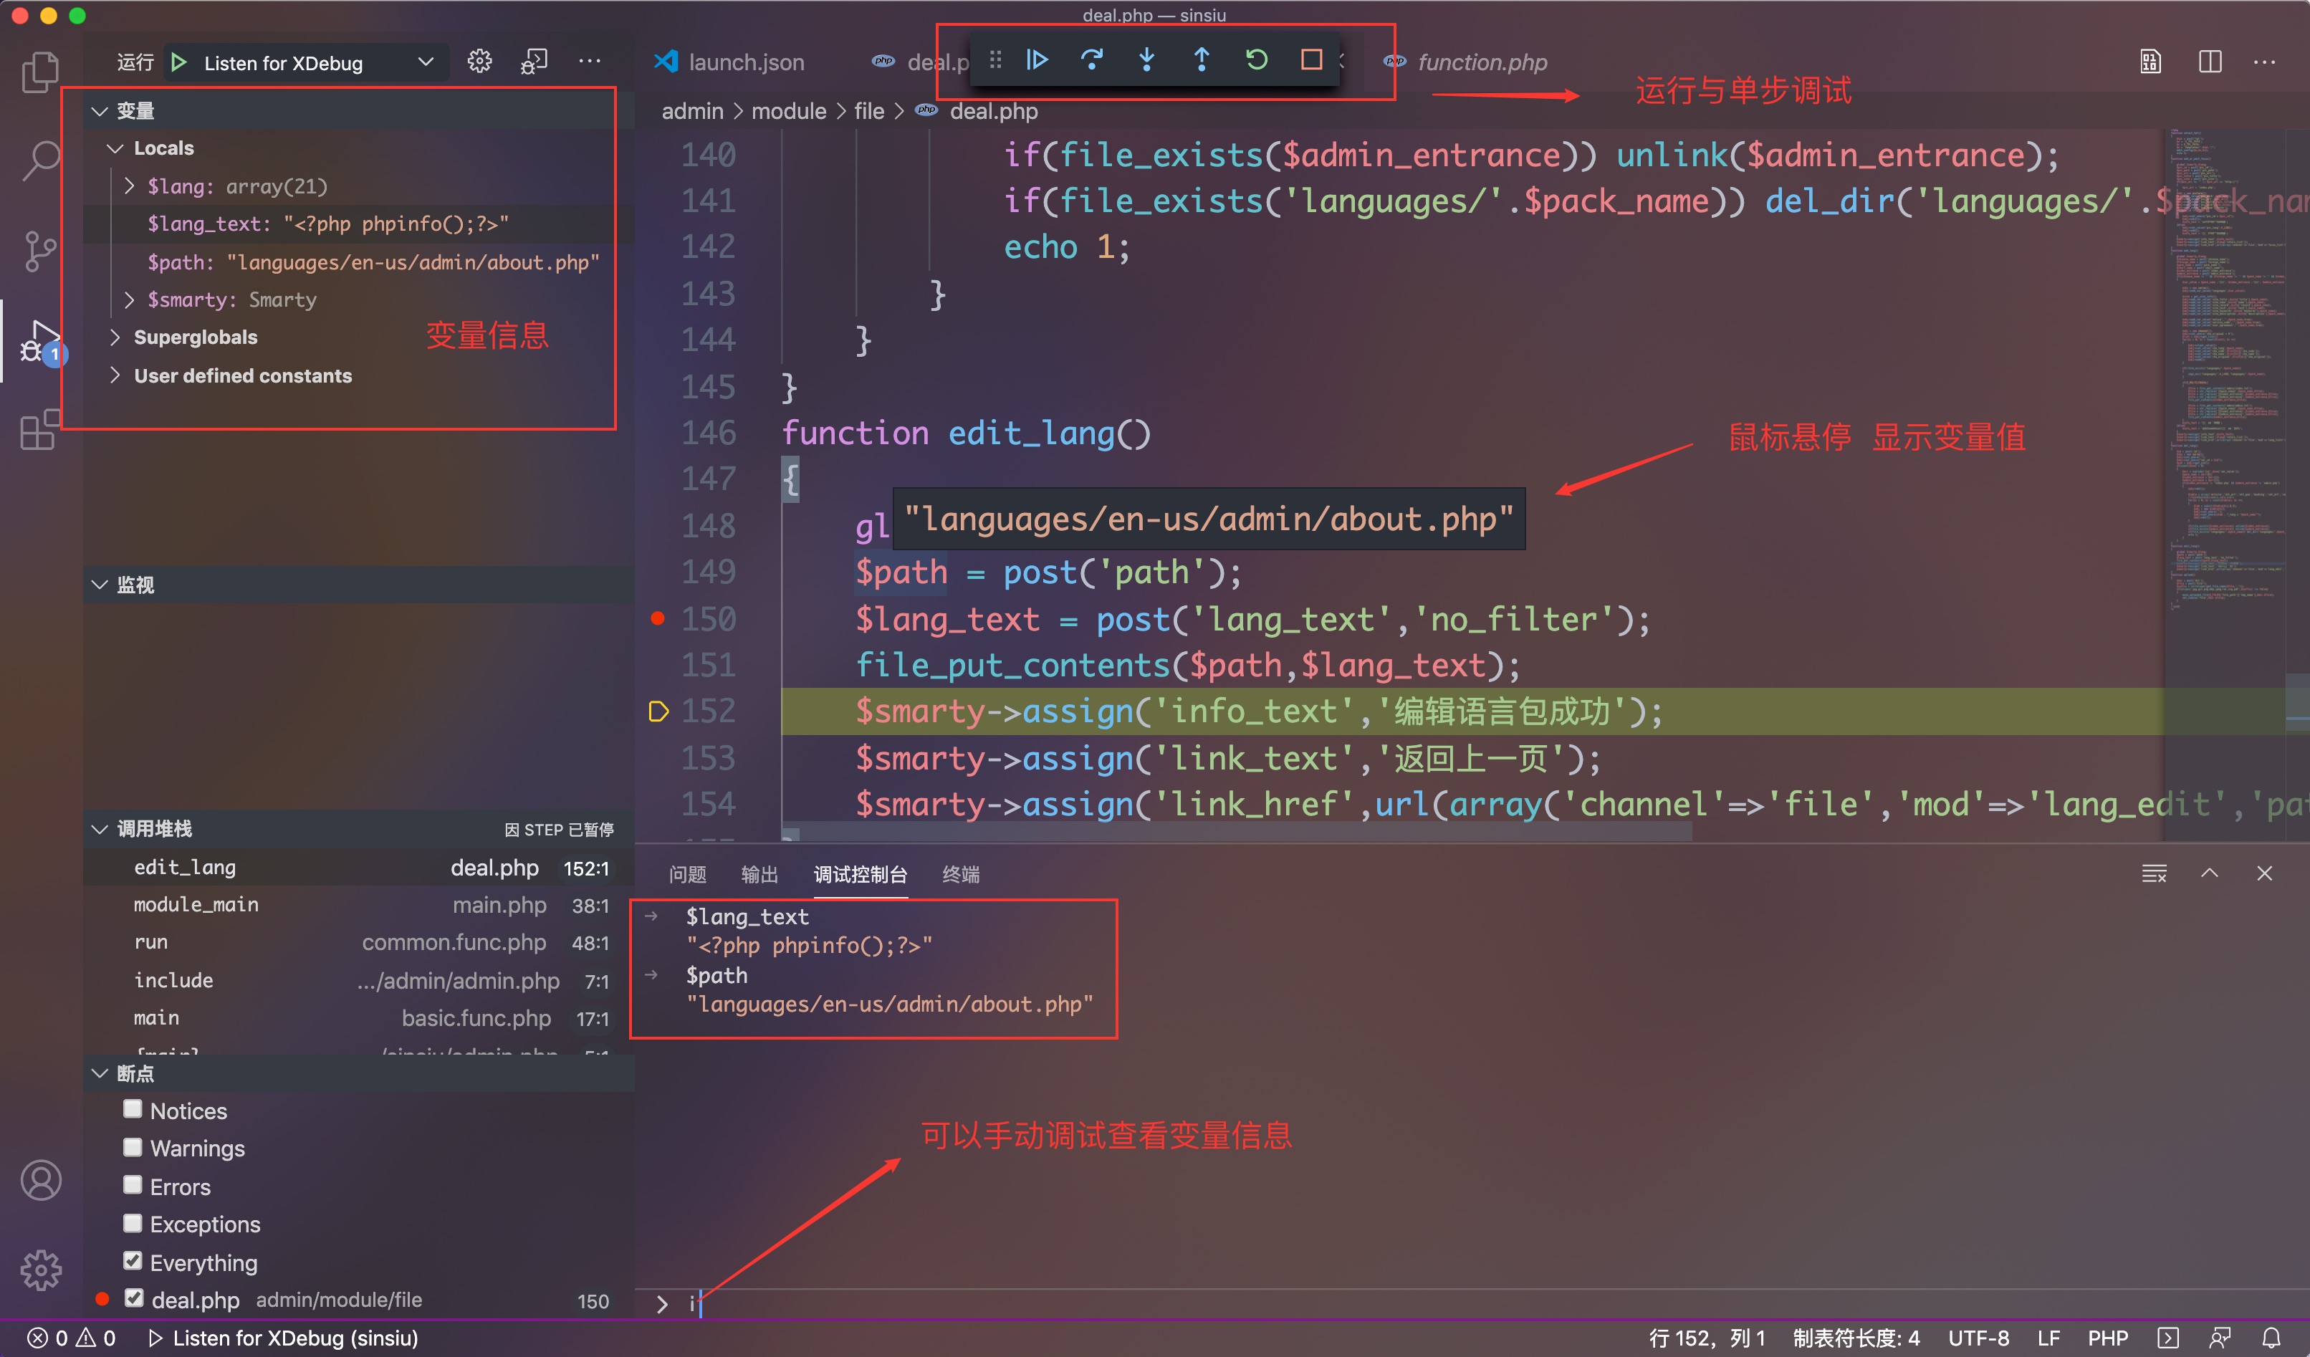This screenshot has height=1357, width=2310.
Task: Select the 调试控制台 panel tab
Action: (860, 875)
